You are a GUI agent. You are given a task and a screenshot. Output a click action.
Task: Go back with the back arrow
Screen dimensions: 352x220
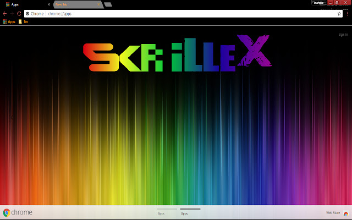pyautogui.click(x=5, y=14)
